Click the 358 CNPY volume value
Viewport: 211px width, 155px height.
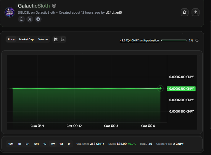[97, 144]
